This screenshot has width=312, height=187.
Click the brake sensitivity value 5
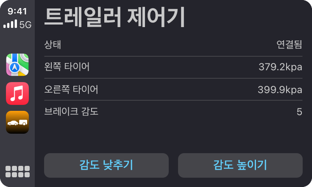coord(299,112)
